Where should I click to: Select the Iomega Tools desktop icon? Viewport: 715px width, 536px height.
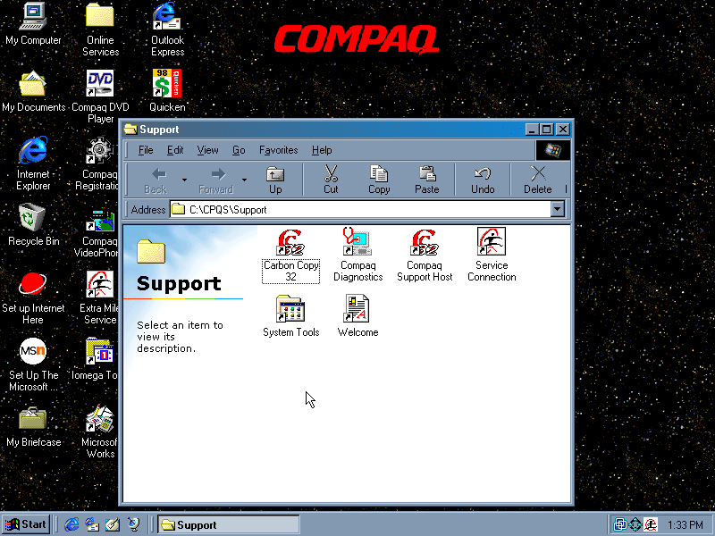(95, 359)
